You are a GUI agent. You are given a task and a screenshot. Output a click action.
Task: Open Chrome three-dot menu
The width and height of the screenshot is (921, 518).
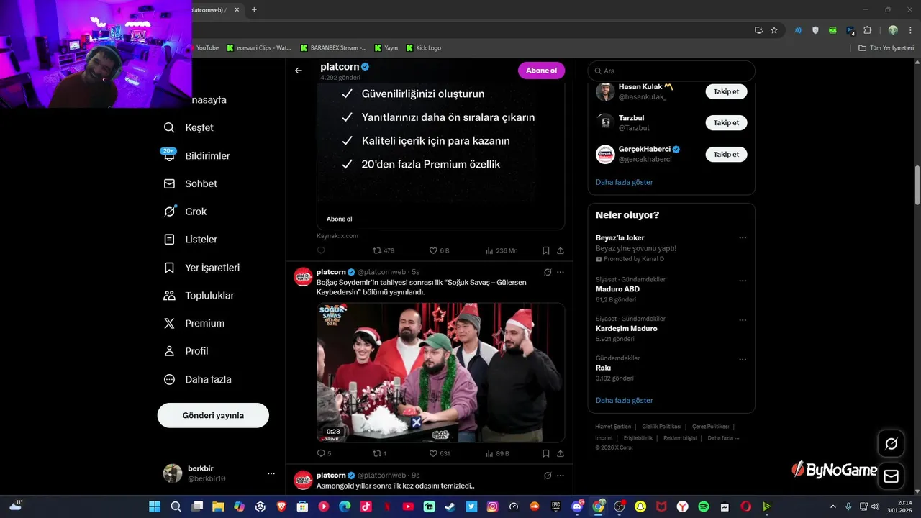coord(910,30)
